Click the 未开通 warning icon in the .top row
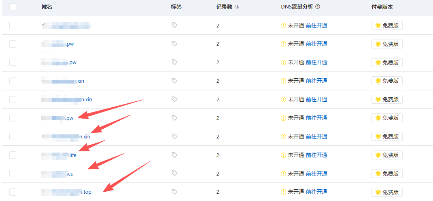433x201 pixels. click(x=283, y=192)
